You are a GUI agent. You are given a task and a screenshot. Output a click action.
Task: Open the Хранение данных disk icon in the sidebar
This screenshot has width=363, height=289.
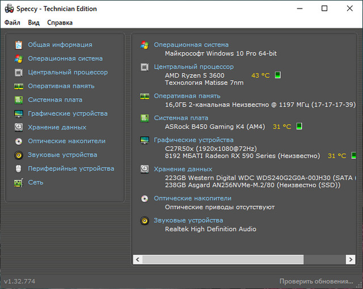[x=19, y=127]
